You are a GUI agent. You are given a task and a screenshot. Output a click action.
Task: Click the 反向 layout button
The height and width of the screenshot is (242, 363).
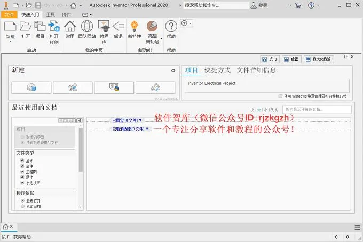[270, 59]
